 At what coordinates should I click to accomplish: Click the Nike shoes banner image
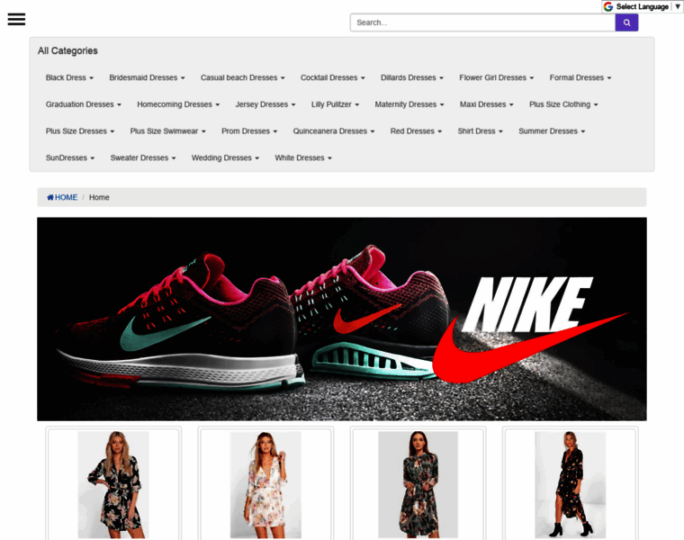click(x=342, y=319)
